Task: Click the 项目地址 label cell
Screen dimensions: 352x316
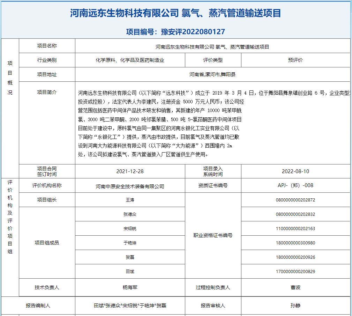Action: click(47, 74)
